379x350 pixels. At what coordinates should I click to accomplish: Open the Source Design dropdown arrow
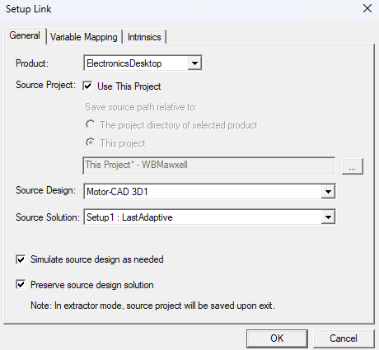point(328,192)
